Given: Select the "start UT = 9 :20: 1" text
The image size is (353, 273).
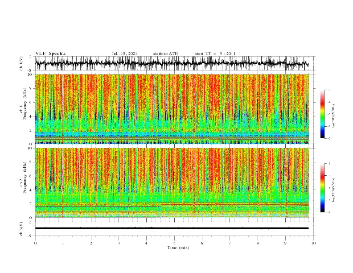Looking at the screenshot, I should coord(215,54).
